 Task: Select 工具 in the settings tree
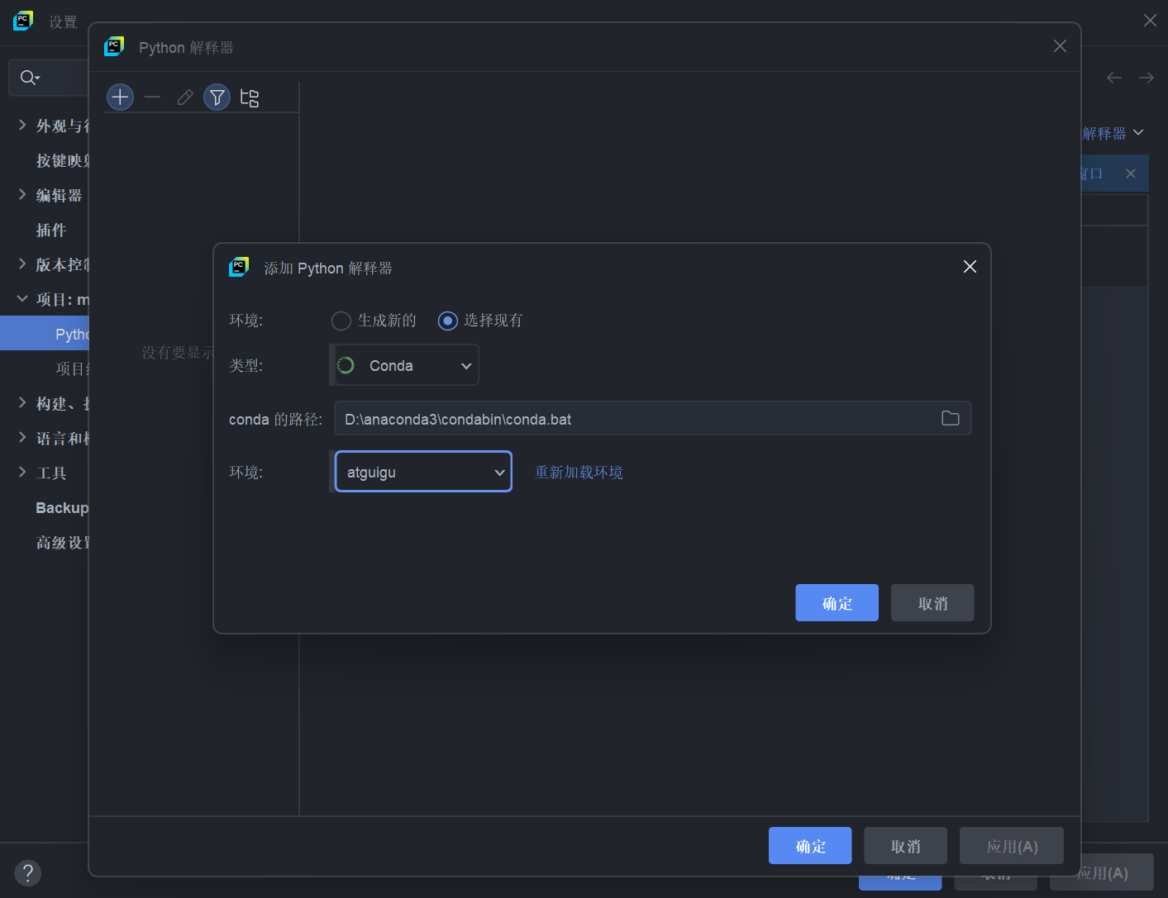(x=50, y=473)
